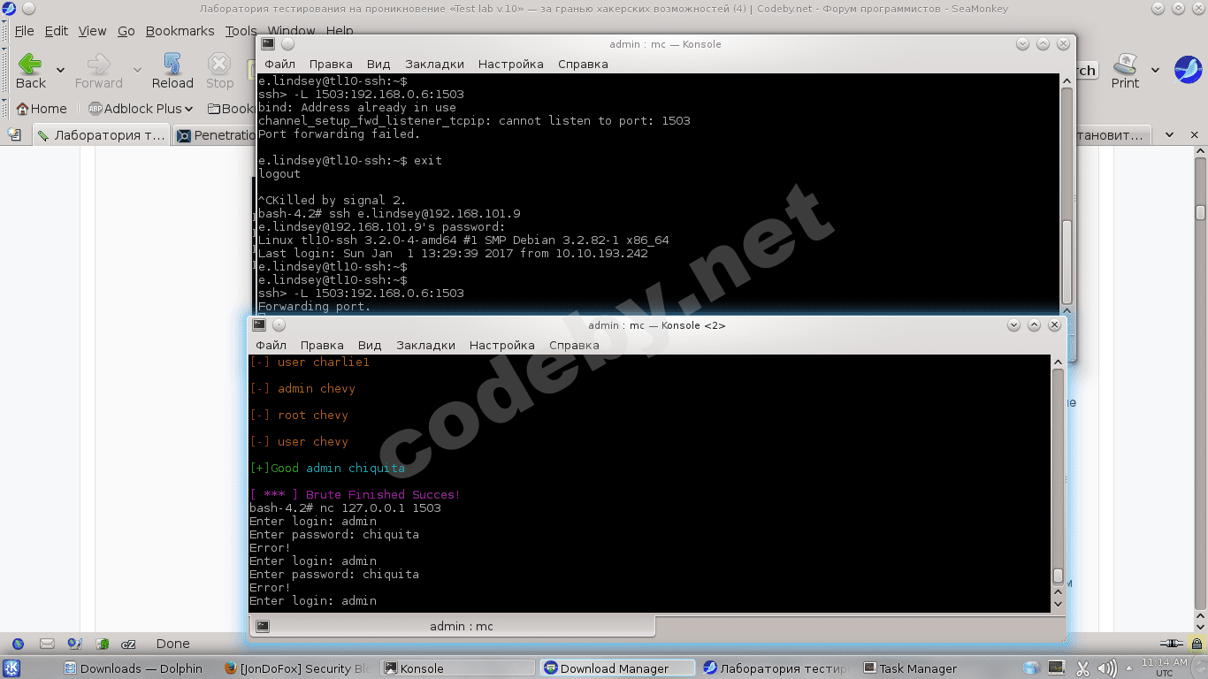
Task: Click the Home bookmark toolbar button
Action: pos(41,109)
